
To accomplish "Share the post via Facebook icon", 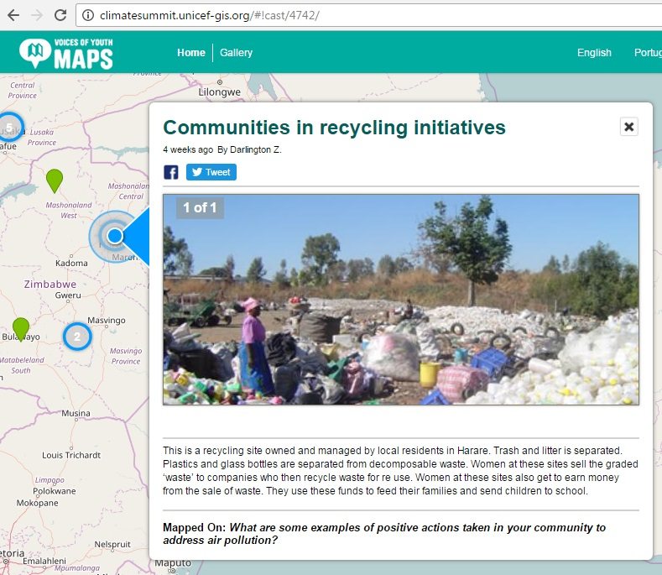I will click(x=171, y=173).
